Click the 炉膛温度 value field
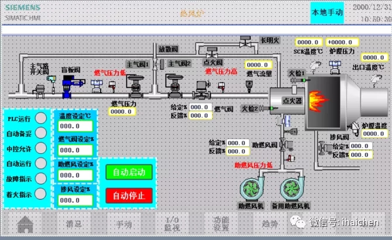392x240 pixels. click(374, 133)
